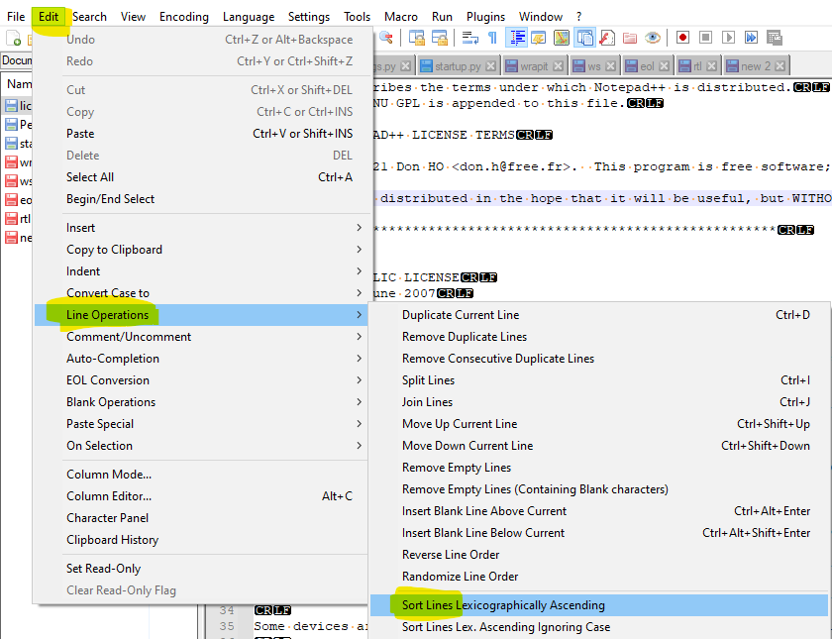Viewport: 832px width, 639px height.
Task: Click the Stop Recording square icon
Action: (x=705, y=38)
